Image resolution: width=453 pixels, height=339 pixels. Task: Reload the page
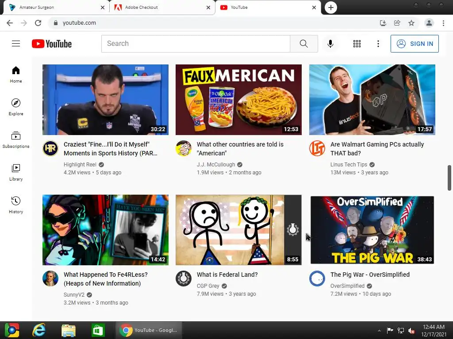point(38,23)
